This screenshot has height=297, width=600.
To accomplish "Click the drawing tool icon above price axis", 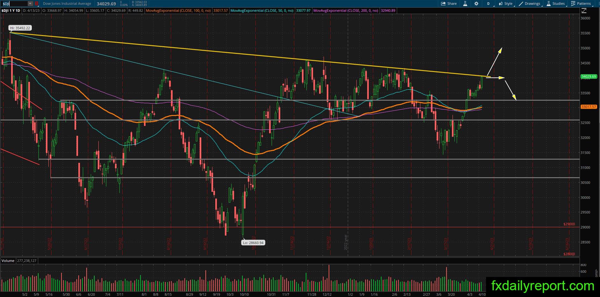I will click(x=584, y=11).
